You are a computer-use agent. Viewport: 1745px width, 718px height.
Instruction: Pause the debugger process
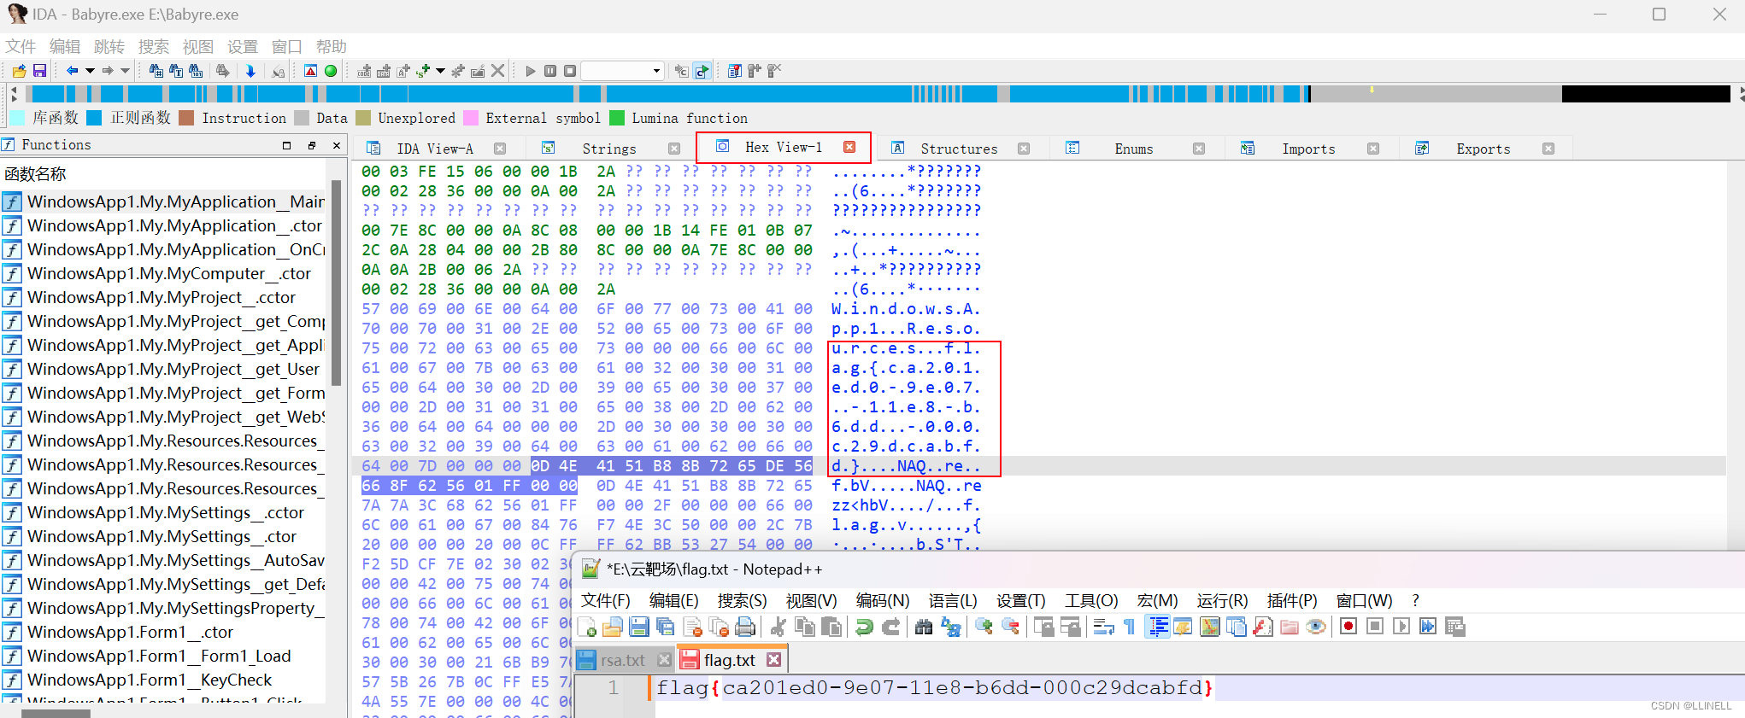[x=550, y=71]
